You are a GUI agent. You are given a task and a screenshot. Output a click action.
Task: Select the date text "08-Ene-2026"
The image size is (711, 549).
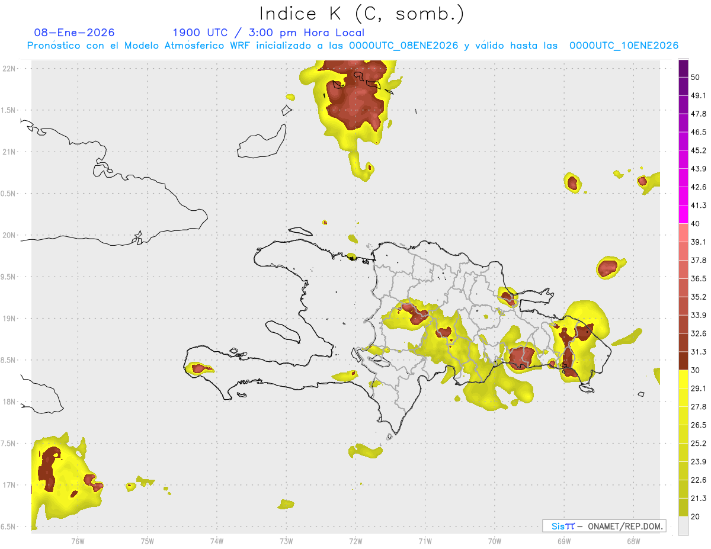(75, 33)
